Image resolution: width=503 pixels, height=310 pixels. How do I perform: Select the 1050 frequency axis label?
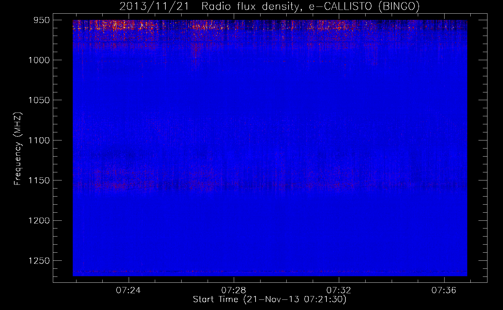tap(39, 100)
